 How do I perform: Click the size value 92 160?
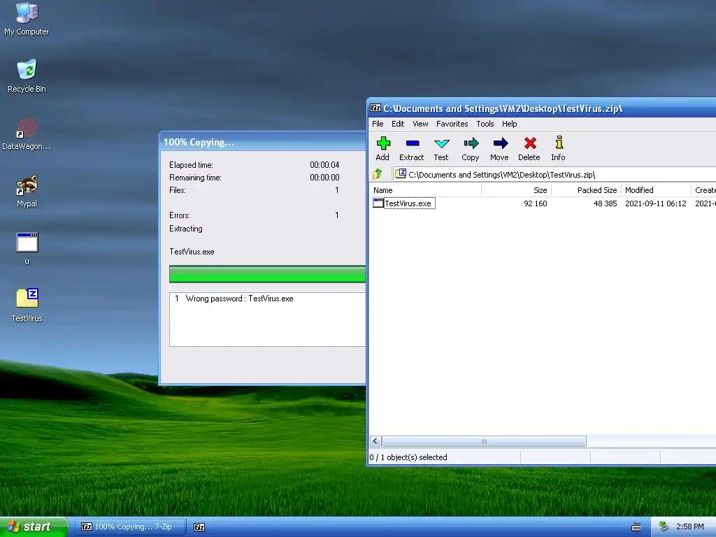click(x=535, y=203)
